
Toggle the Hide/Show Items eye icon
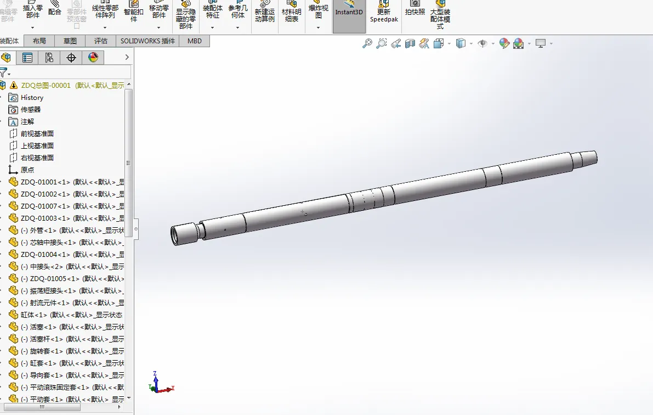click(482, 43)
